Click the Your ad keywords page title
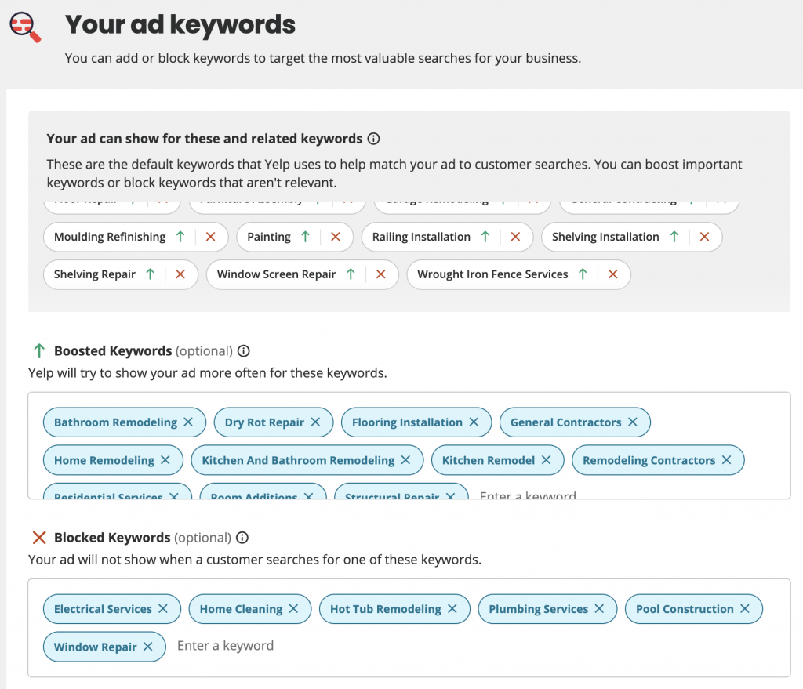The width and height of the screenshot is (803, 689). click(x=180, y=24)
